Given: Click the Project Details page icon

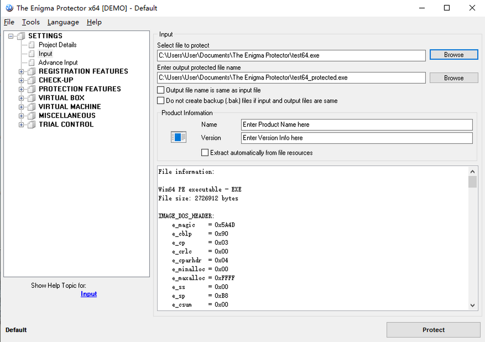Looking at the screenshot, I should (x=32, y=45).
